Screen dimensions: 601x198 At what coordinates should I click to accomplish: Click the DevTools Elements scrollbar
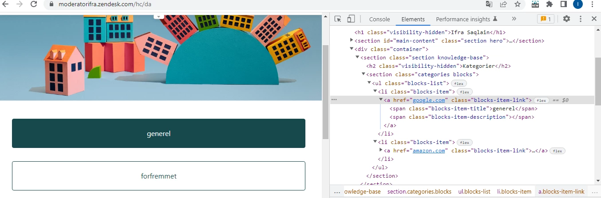597,81
